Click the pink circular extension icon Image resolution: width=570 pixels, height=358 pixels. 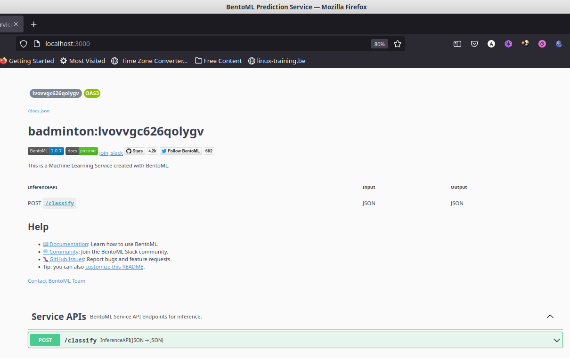(x=542, y=44)
